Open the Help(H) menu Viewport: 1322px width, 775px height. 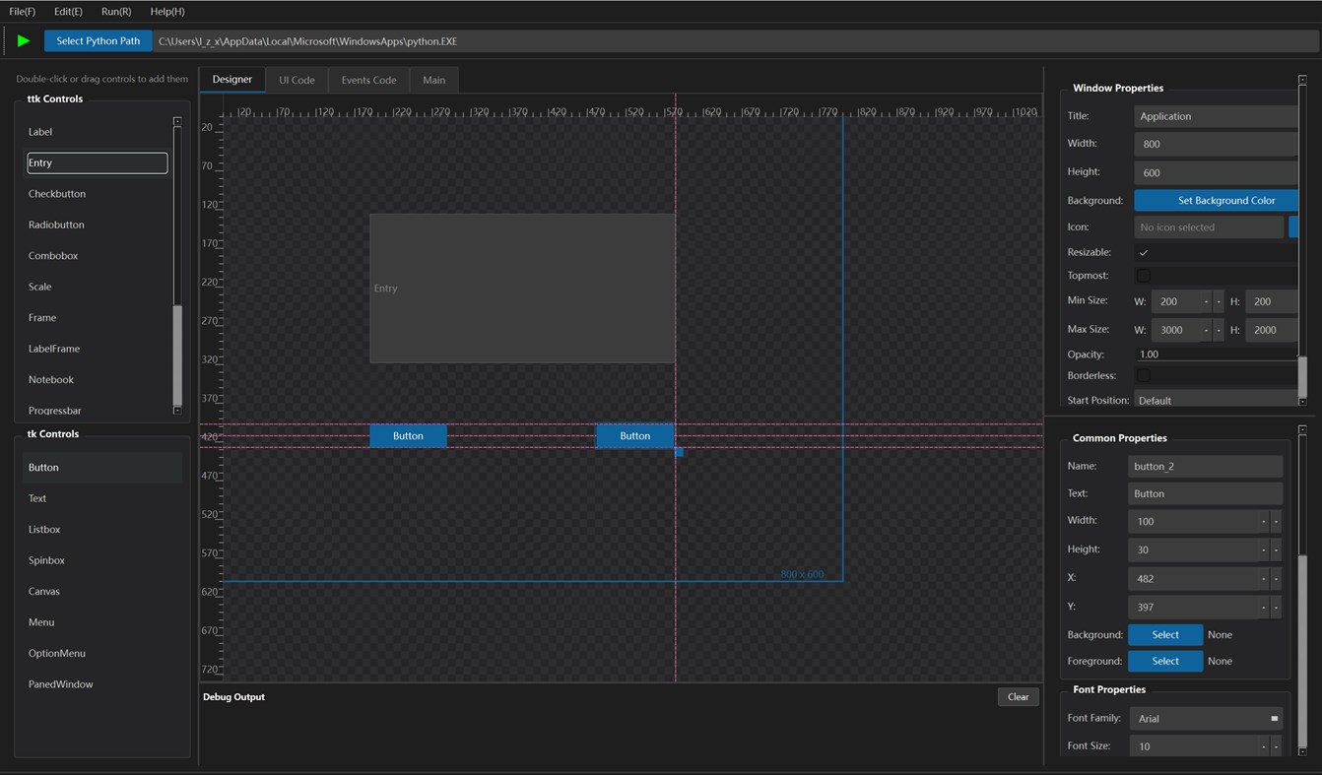[x=167, y=12]
